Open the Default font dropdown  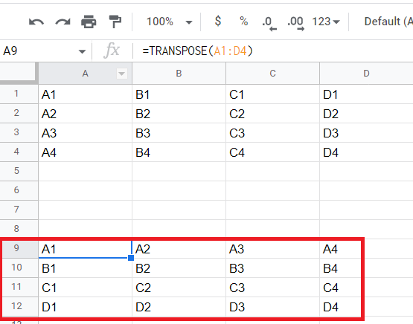(388, 22)
